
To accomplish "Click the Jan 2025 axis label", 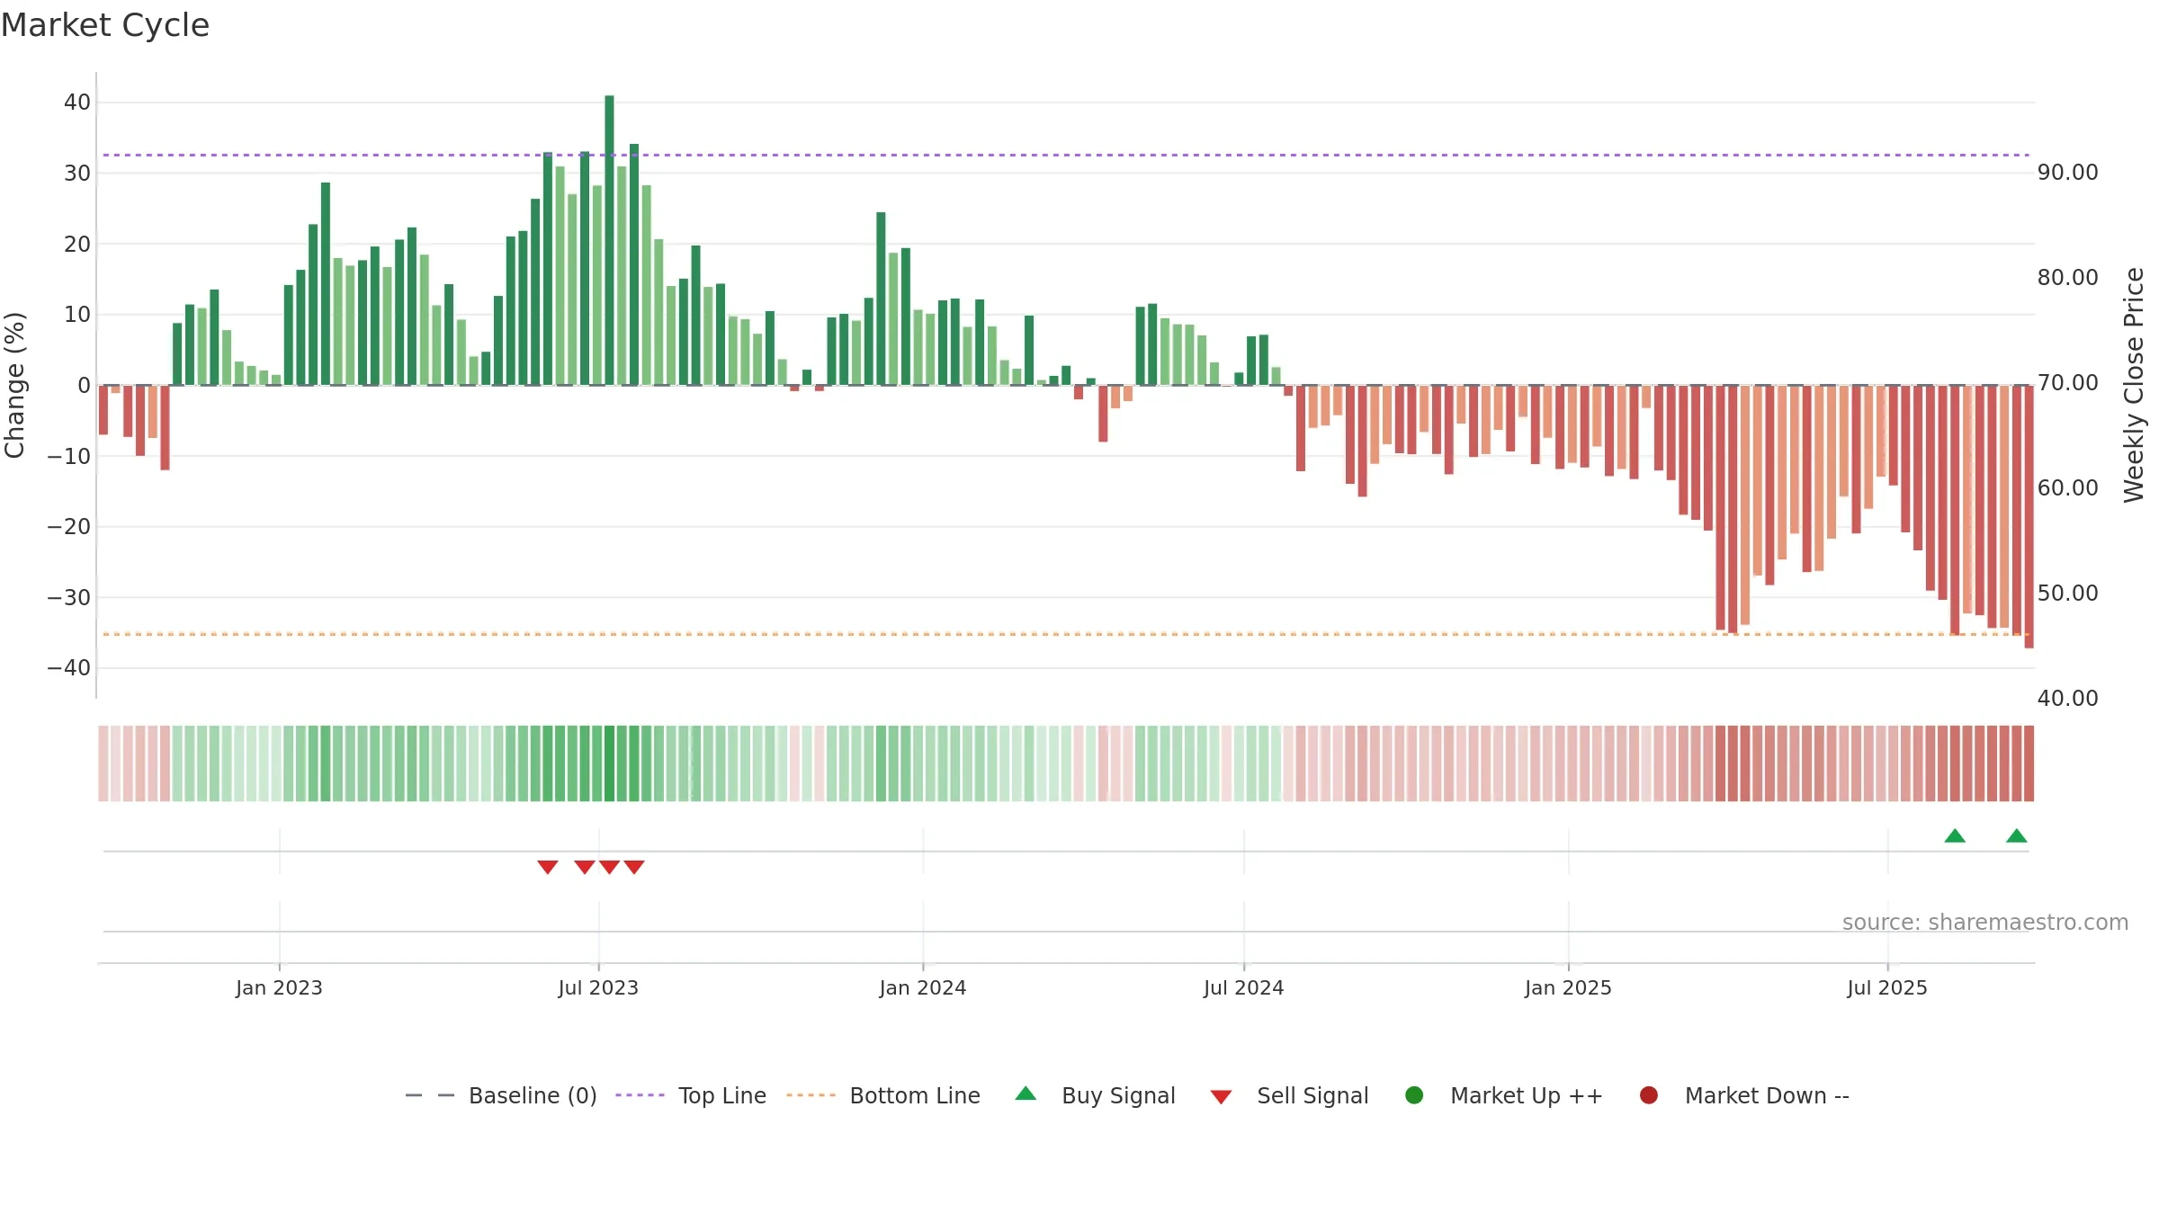I will click(1568, 987).
